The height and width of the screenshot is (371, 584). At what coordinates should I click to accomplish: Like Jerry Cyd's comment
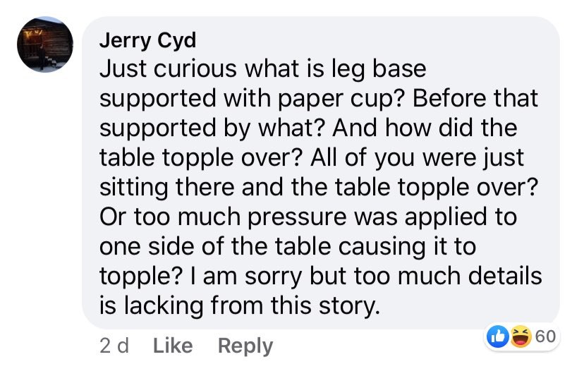173,346
